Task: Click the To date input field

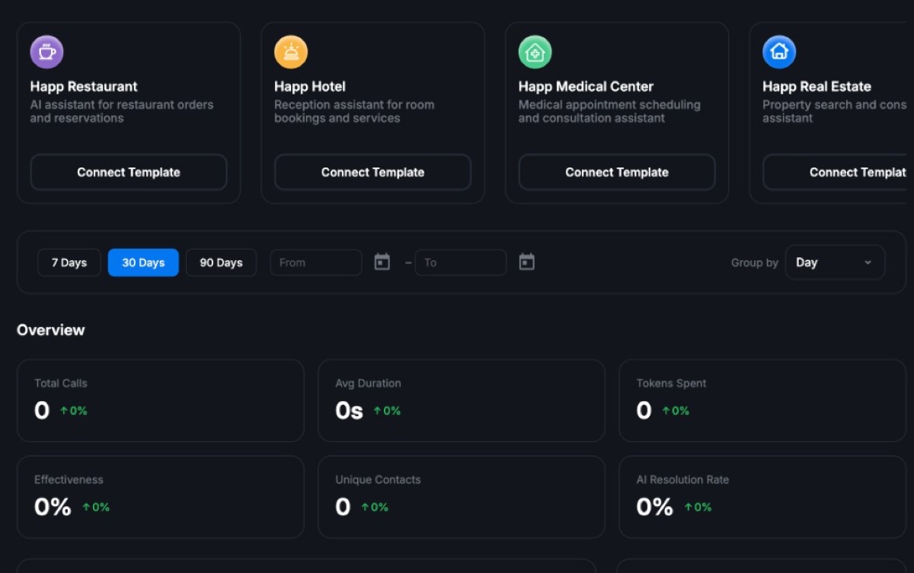Action: [x=460, y=263]
